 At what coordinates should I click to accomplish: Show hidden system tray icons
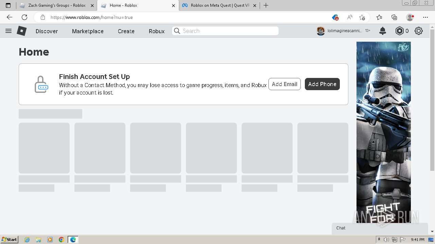[379, 239]
